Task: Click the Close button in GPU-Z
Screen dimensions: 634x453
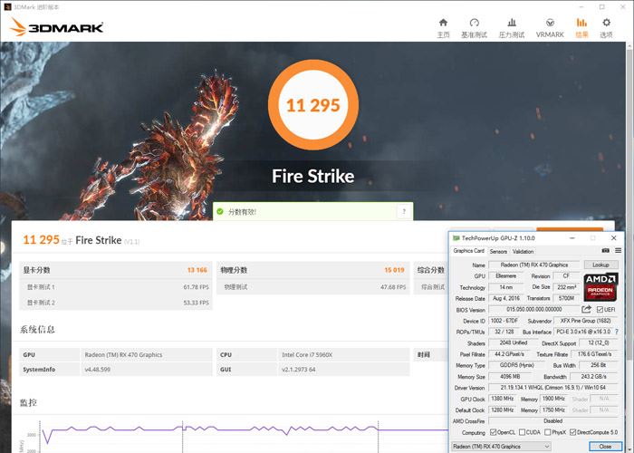Action: point(604,446)
